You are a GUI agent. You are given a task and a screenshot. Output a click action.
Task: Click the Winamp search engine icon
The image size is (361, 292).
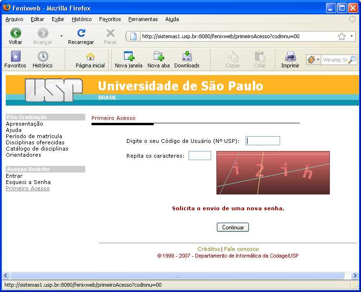[311, 60]
